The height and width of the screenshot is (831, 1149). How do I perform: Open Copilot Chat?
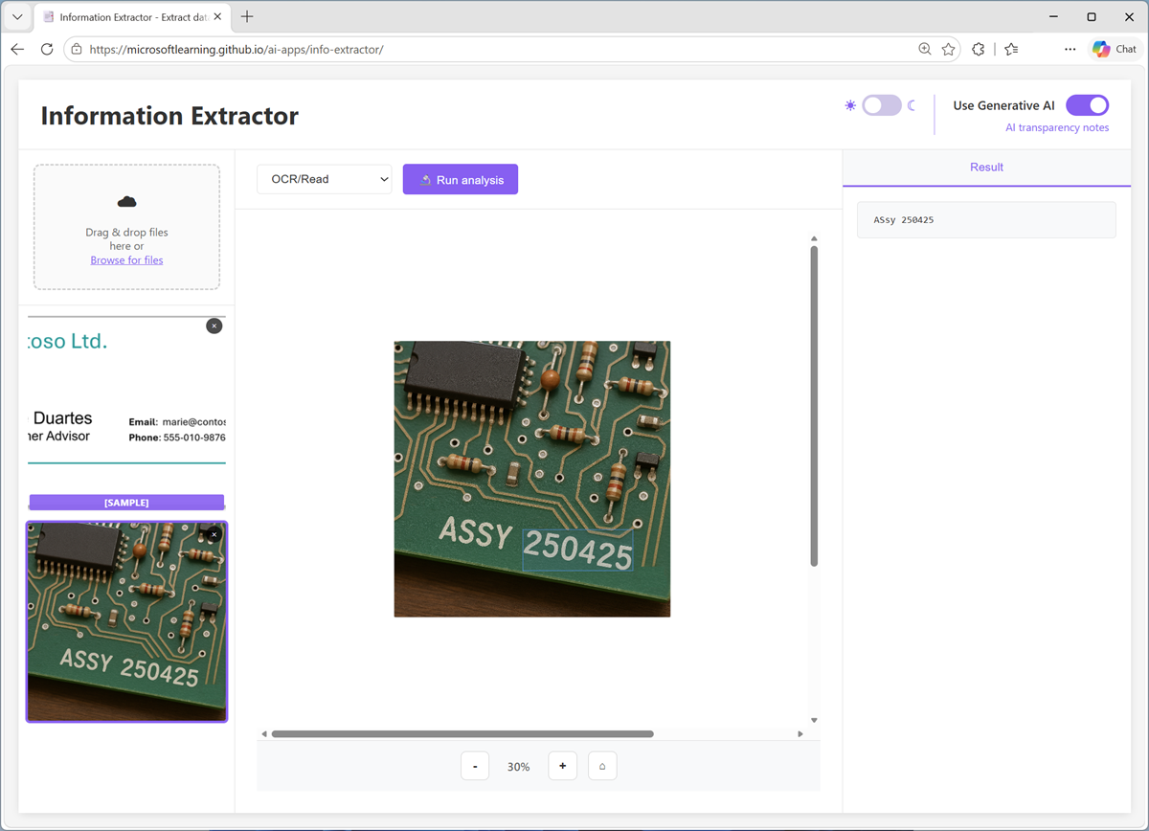(x=1115, y=49)
